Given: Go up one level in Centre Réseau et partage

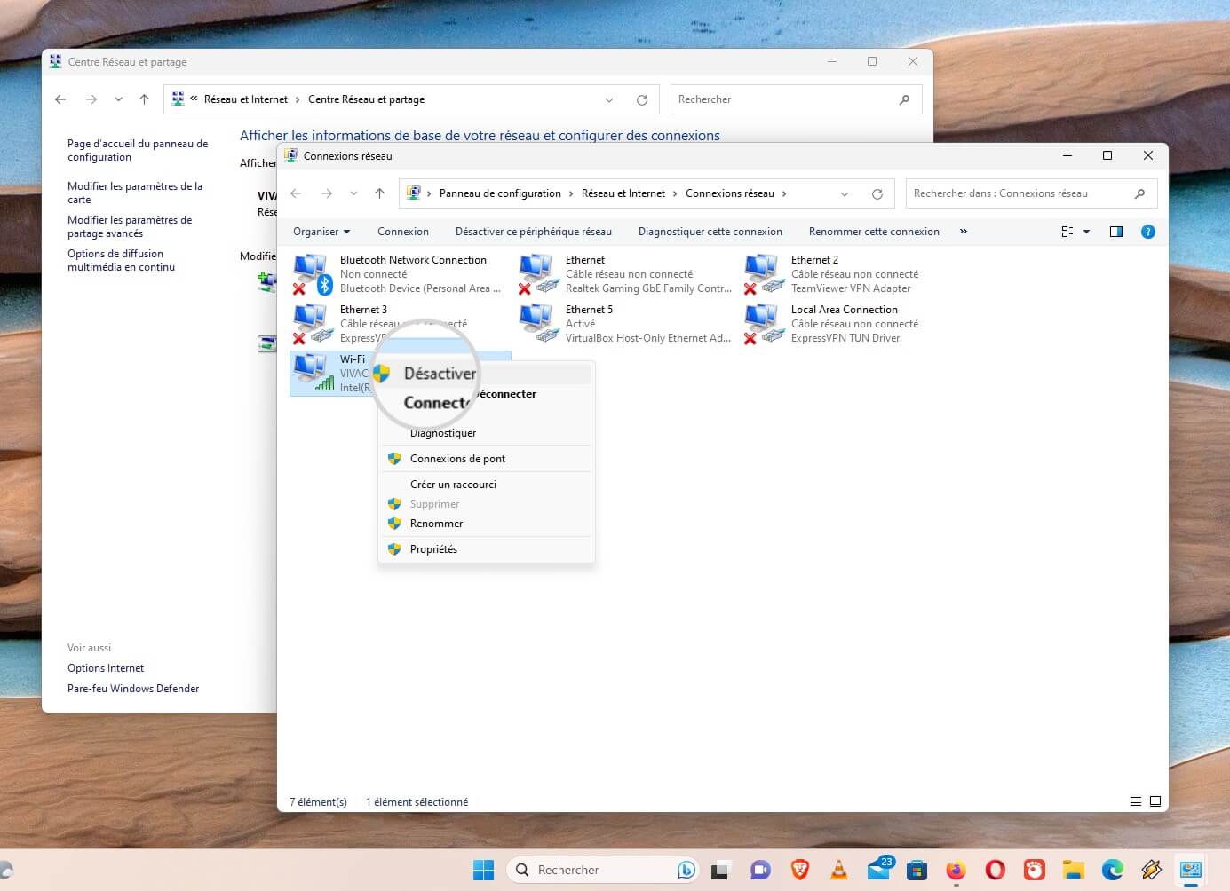Looking at the screenshot, I should (144, 99).
